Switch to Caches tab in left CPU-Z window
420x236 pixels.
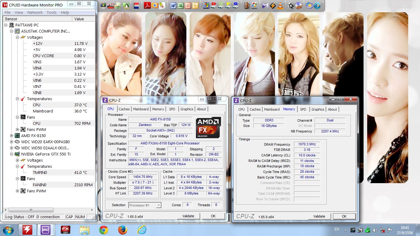tap(124, 109)
